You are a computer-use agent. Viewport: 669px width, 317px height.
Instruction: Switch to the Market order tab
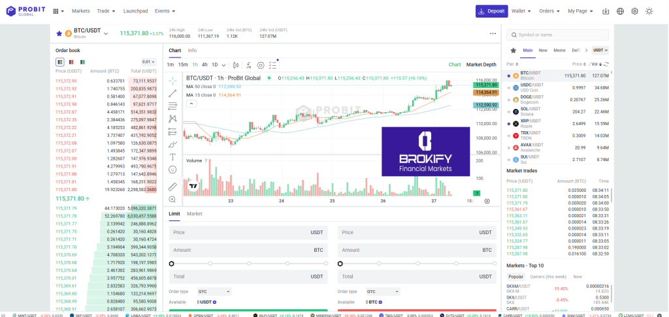[195, 213]
